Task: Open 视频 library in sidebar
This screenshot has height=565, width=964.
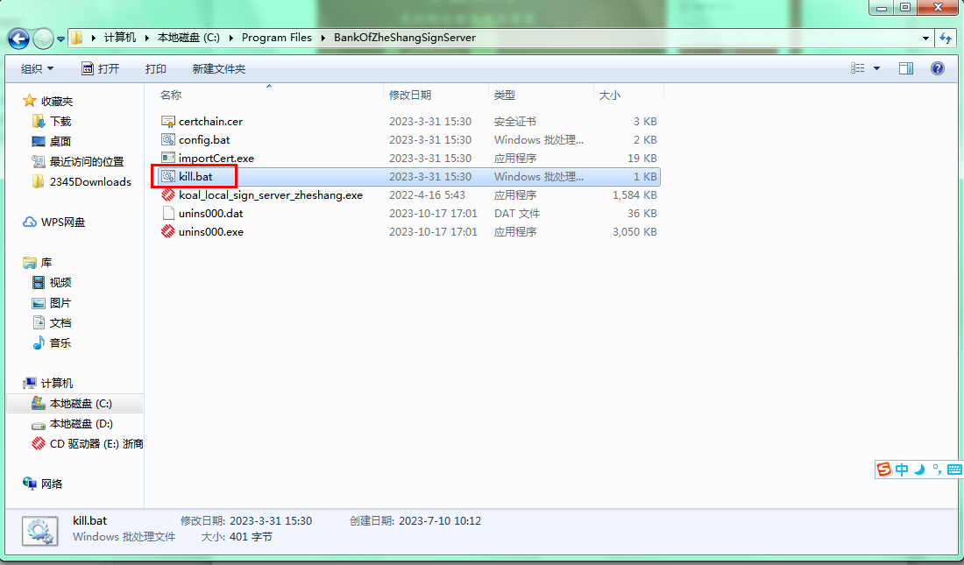Action: tap(60, 282)
